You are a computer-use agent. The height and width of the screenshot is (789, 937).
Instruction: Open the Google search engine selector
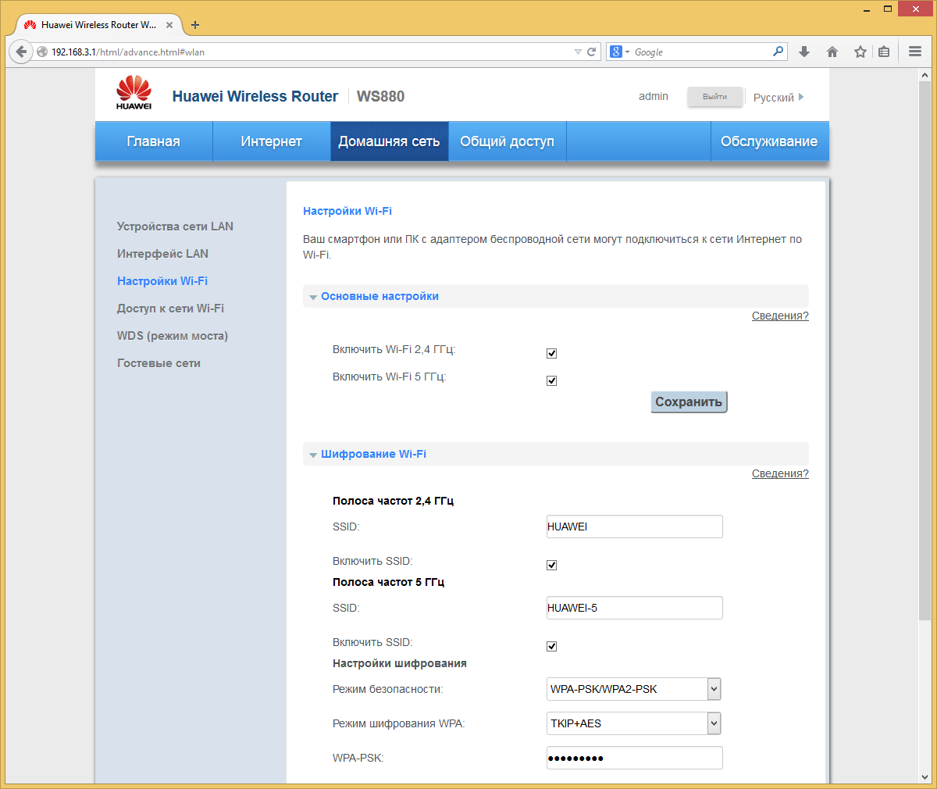point(620,52)
